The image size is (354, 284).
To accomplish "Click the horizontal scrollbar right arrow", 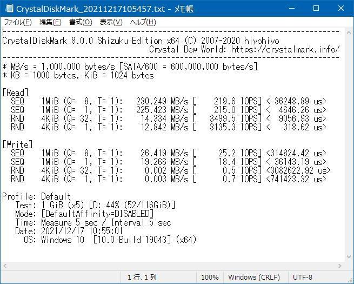I will 340,266.
